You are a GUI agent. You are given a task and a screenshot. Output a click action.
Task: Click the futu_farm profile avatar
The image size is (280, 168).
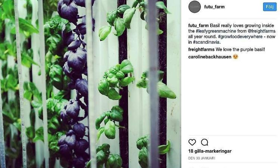coord(195,7)
